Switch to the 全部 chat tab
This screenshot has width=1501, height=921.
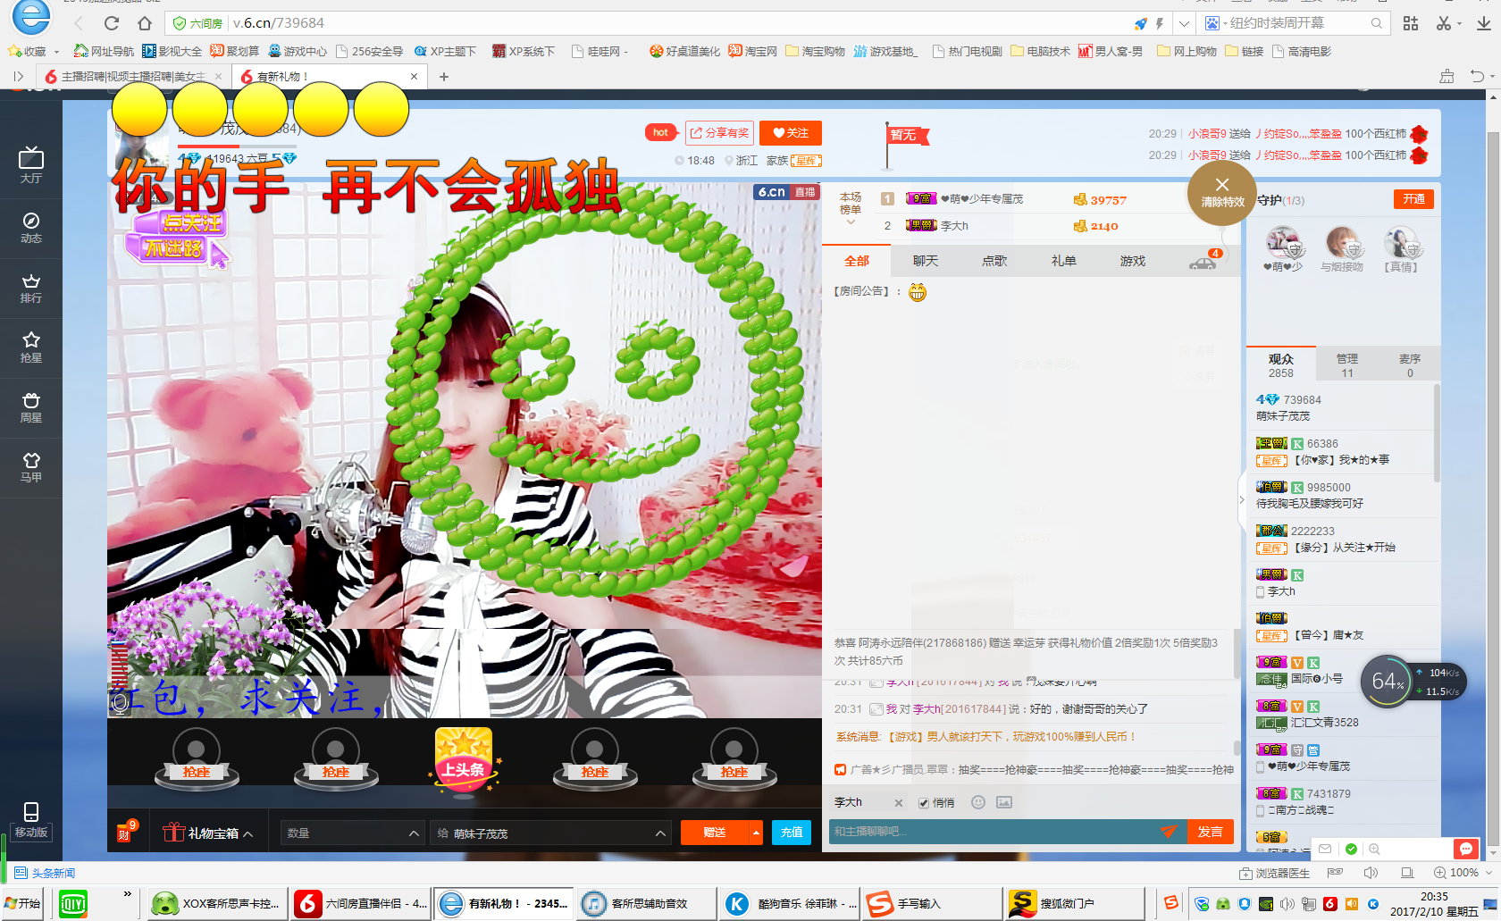[856, 261]
